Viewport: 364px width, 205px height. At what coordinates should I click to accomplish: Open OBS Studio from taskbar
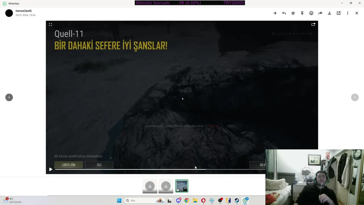coord(220,200)
